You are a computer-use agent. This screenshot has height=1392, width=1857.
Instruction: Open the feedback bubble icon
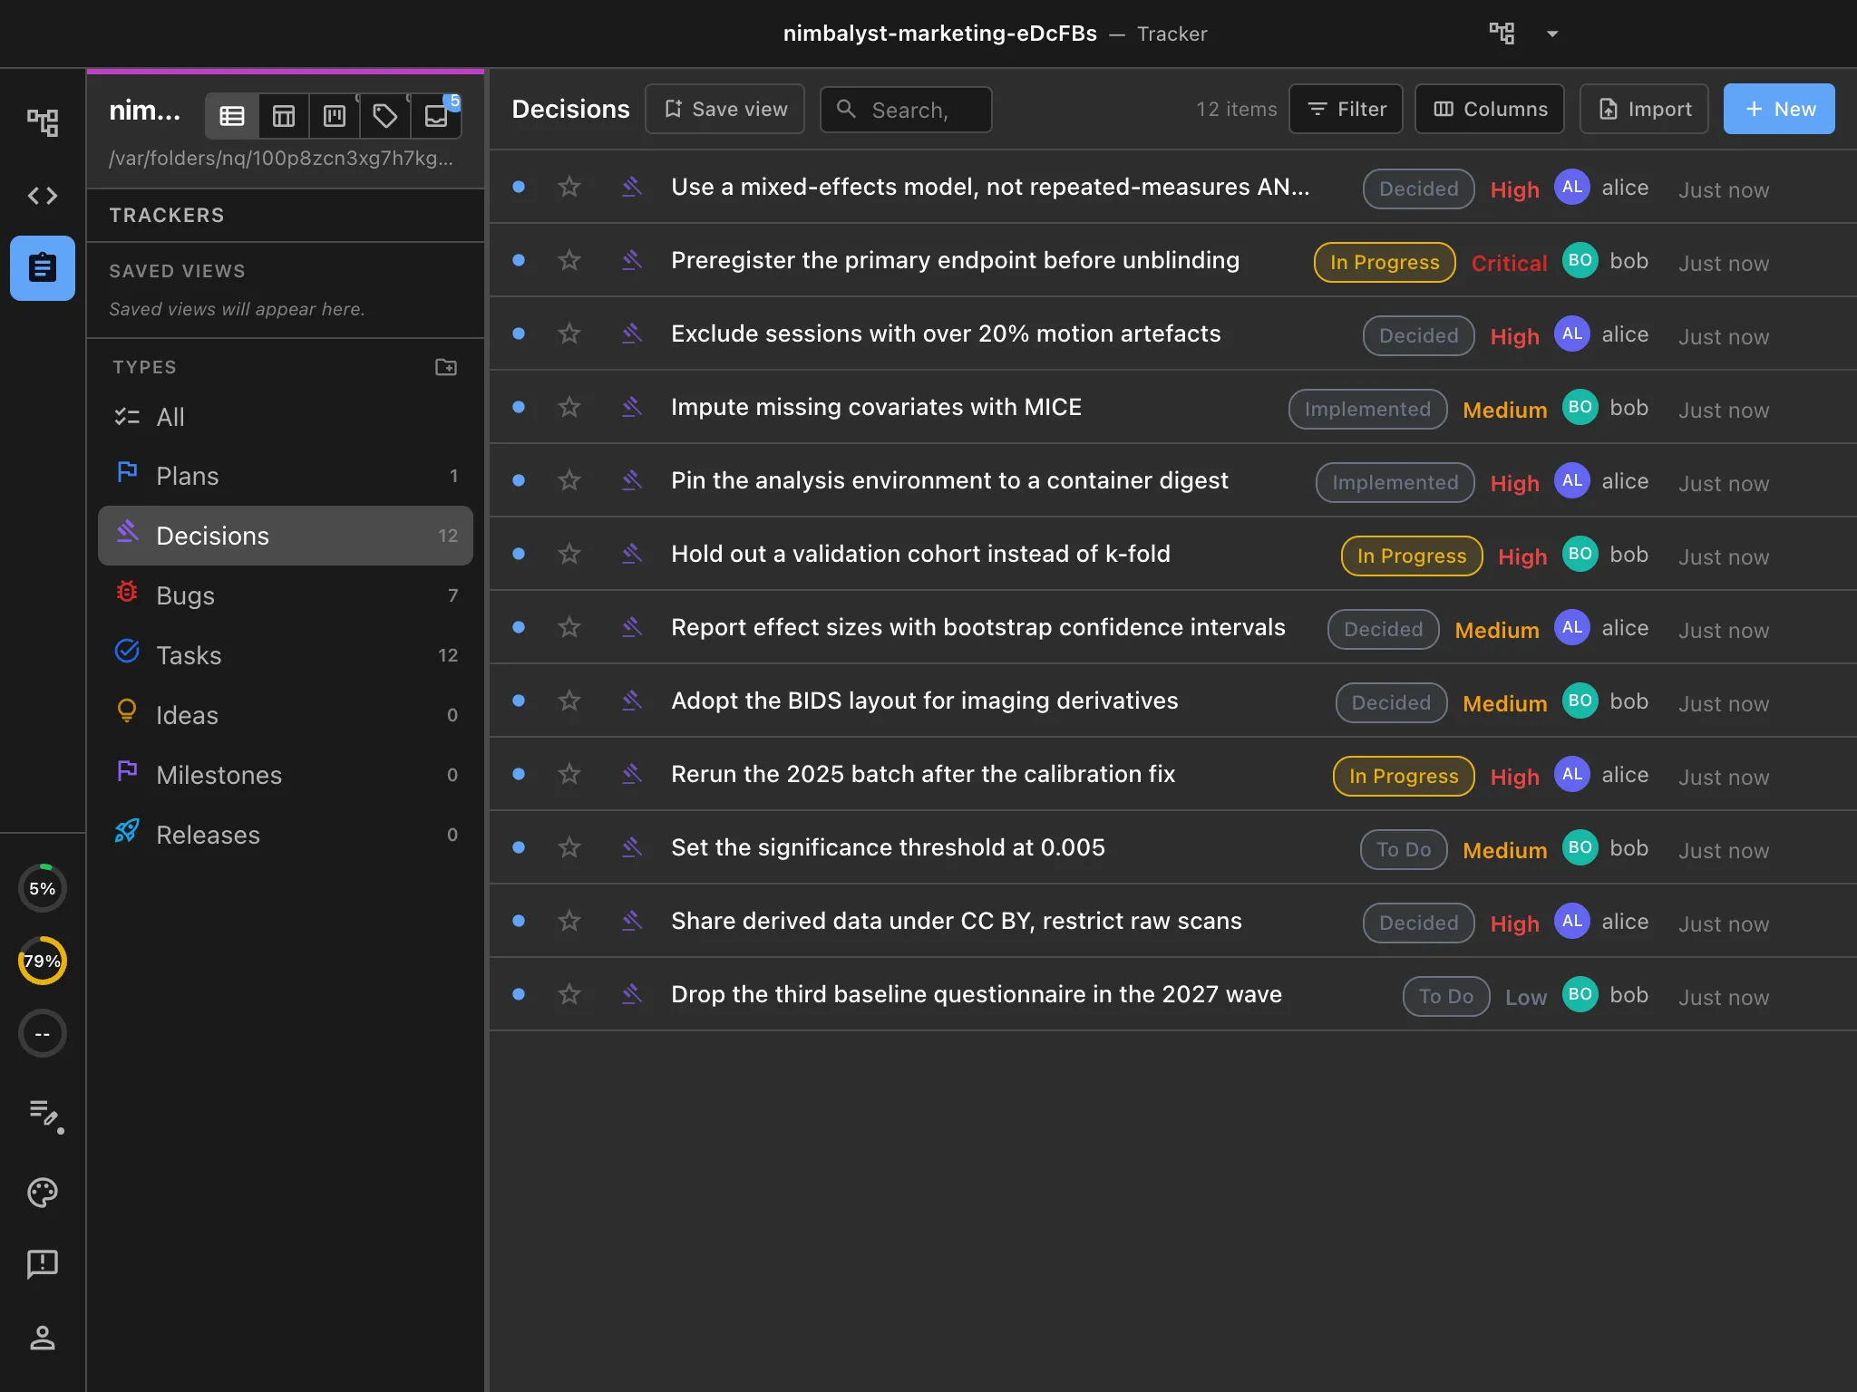43,1264
